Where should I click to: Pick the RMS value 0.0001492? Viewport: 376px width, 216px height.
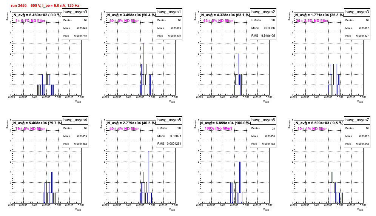coord(268,144)
